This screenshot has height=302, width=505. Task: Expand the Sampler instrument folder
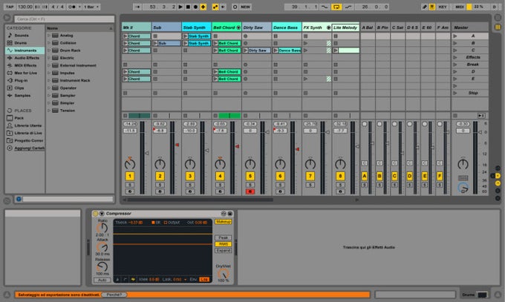click(x=49, y=95)
